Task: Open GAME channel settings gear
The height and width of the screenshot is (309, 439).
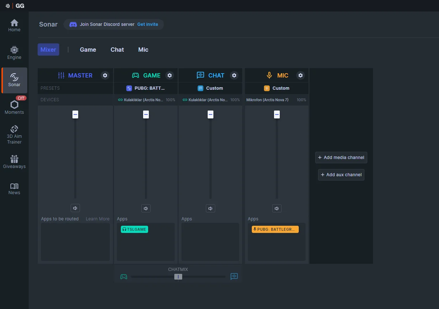Action: coord(170,75)
